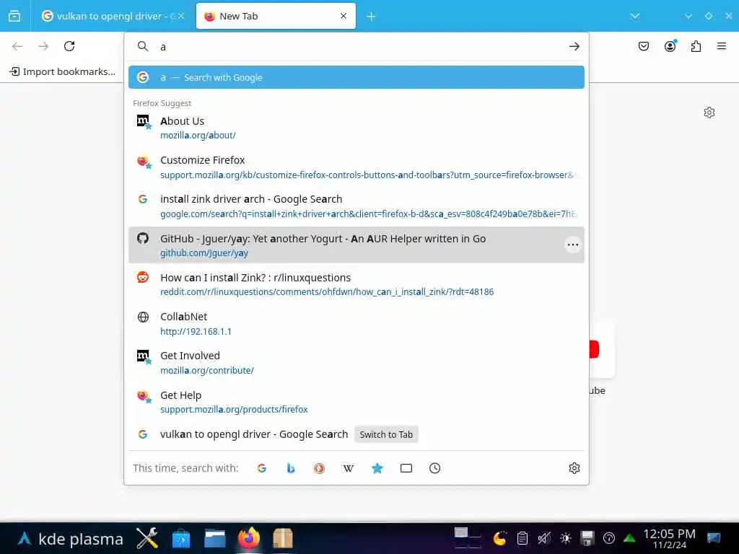Image resolution: width=739 pixels, height=554 pixels.
Task: Open 'install zink driver arch' suggestion
Action: pos(357,206)
